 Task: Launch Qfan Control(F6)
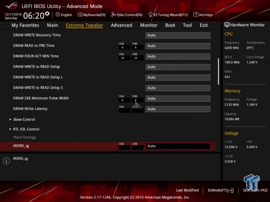127,15
